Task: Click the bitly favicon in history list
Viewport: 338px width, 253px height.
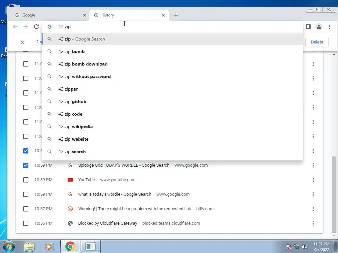Action: [x=70, y=209]
